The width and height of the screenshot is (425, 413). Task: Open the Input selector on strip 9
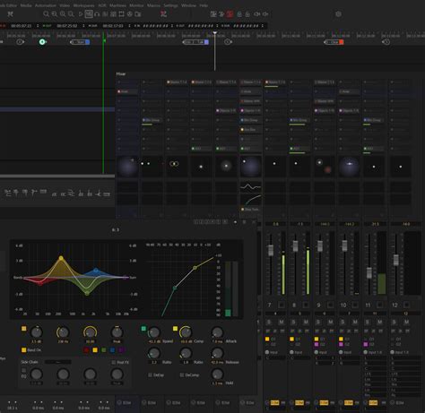[x=322, y=352]
